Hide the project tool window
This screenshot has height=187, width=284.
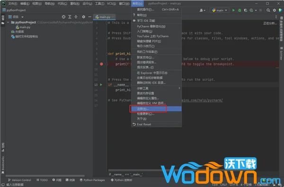pos(89,17)
